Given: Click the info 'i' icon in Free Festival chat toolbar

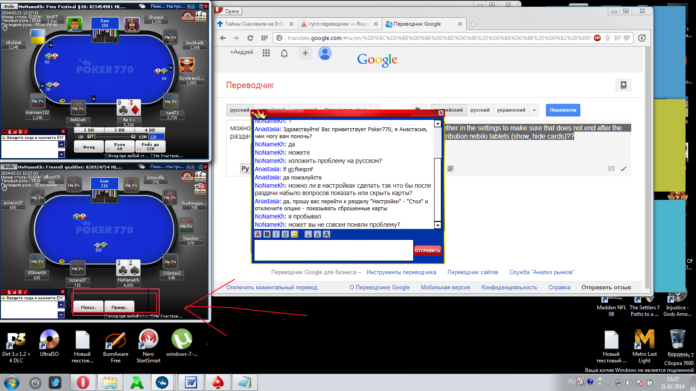Looking at the screenshot, I should point(26,132).
